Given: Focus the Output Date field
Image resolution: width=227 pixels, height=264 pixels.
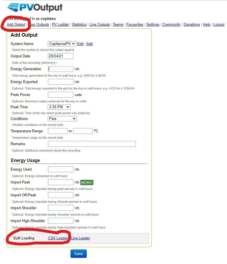Looking at the screenshot, I should (x=61, y=56).
